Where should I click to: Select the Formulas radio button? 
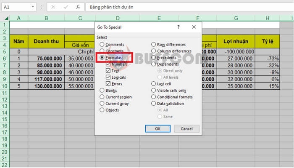pos(102,58)
